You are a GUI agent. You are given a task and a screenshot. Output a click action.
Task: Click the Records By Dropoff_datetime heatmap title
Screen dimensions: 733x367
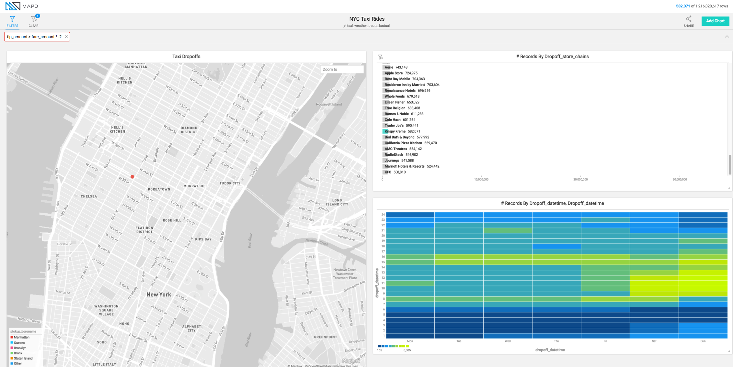[552, 203]
